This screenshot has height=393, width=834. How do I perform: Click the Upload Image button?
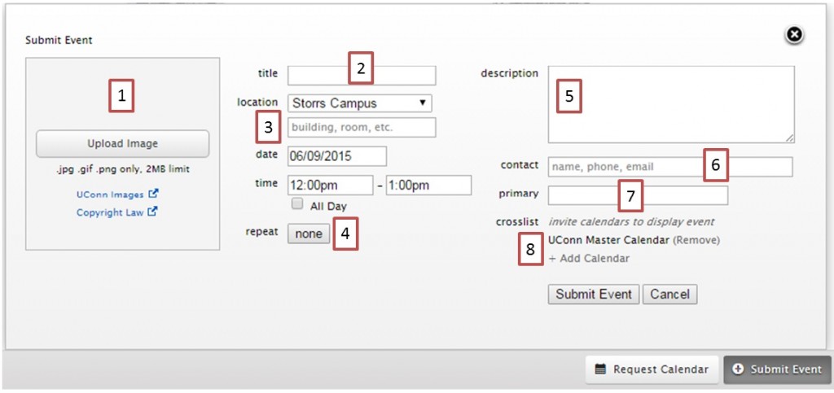coord(122,143)
